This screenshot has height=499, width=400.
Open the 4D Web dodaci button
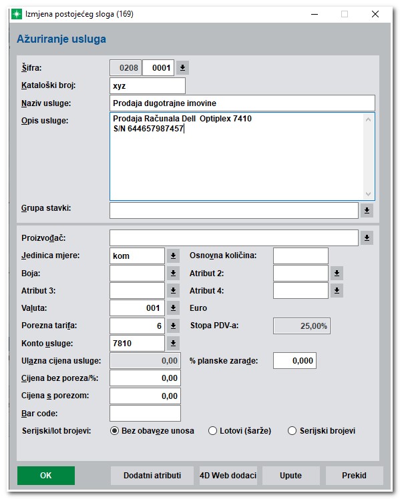pos(228,476)
